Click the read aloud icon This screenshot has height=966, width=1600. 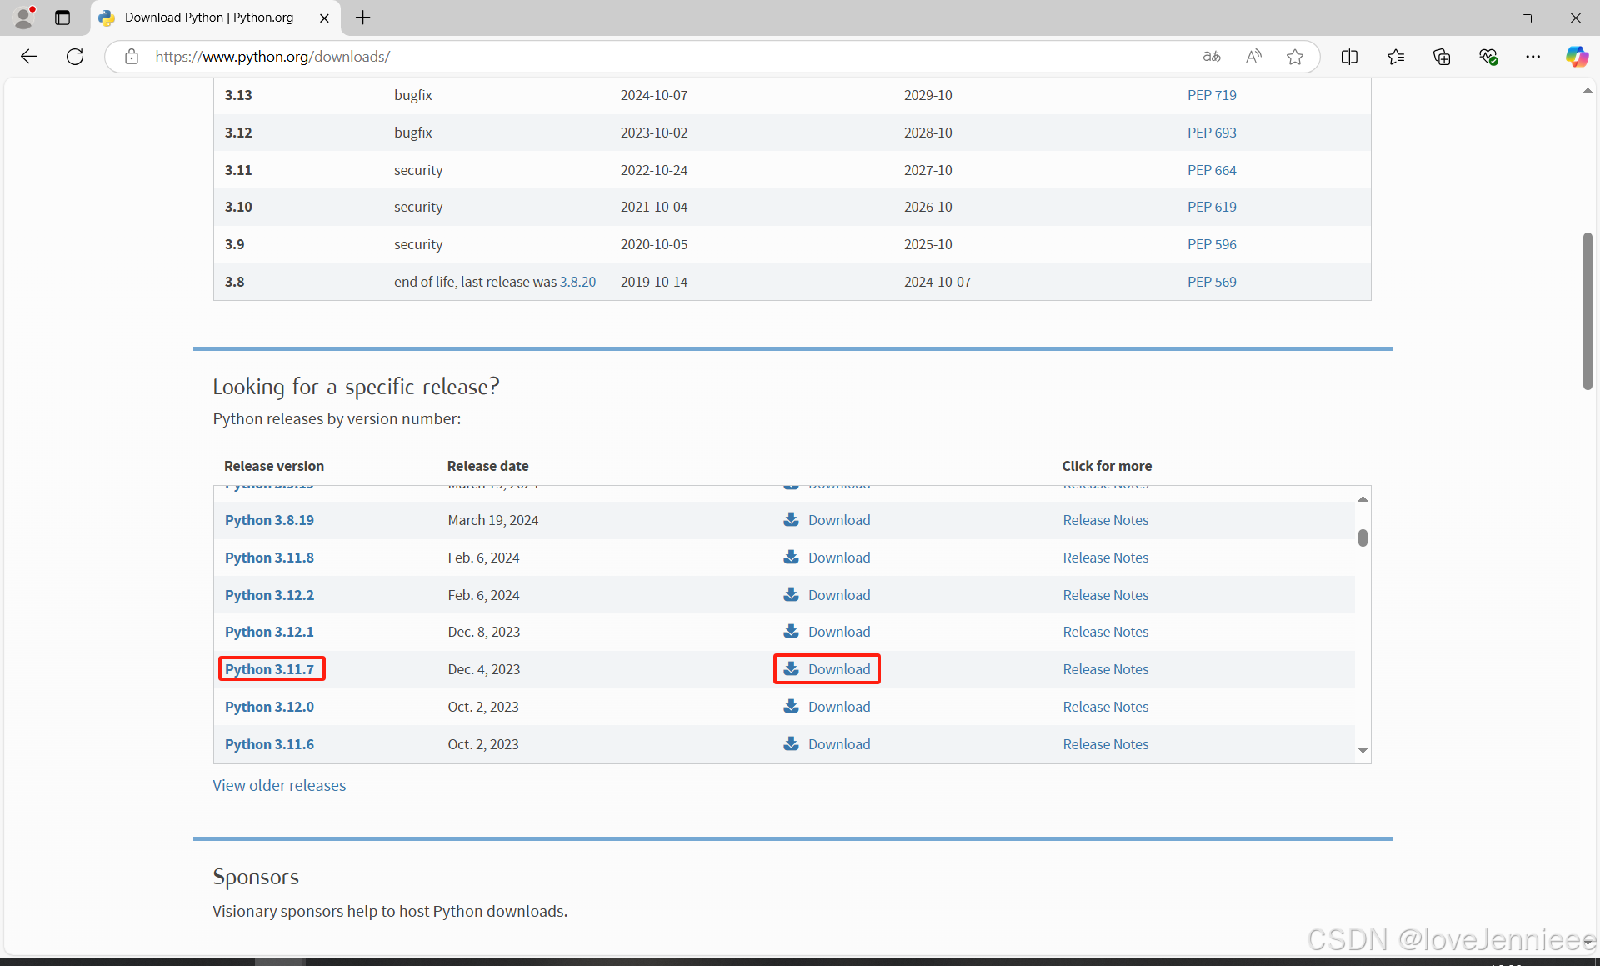(x=1253, y=57)
